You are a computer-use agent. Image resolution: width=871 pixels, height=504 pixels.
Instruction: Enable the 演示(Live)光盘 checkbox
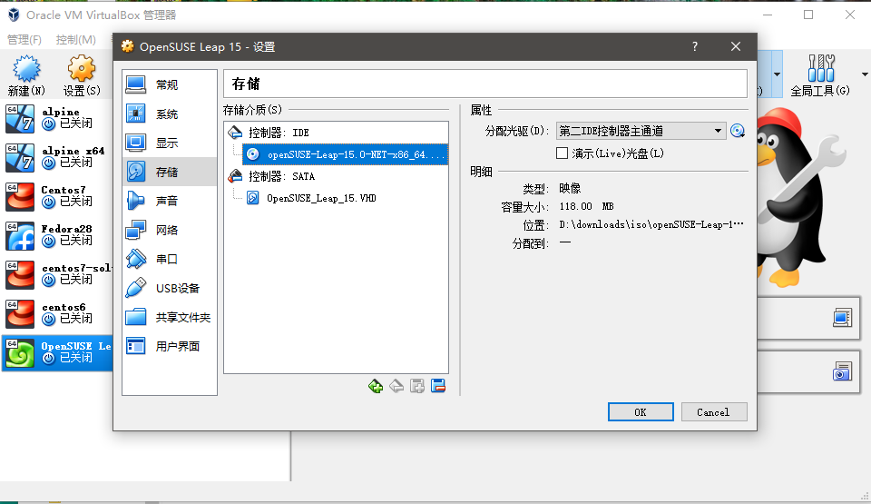point(562,153)
